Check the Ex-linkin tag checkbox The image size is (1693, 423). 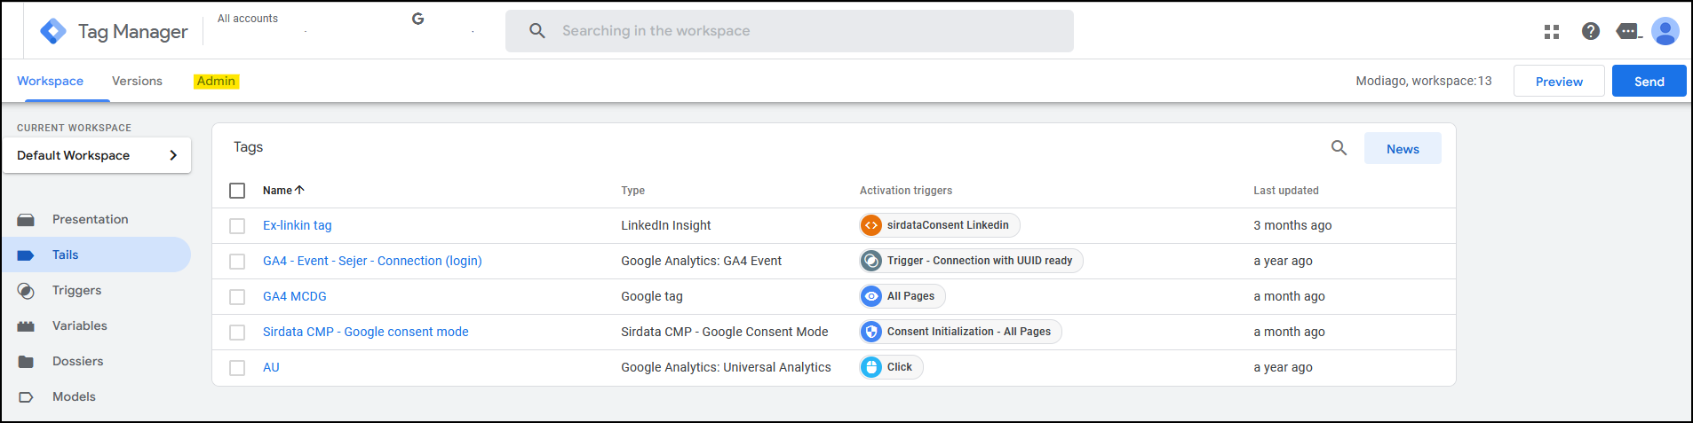[237, 226]
